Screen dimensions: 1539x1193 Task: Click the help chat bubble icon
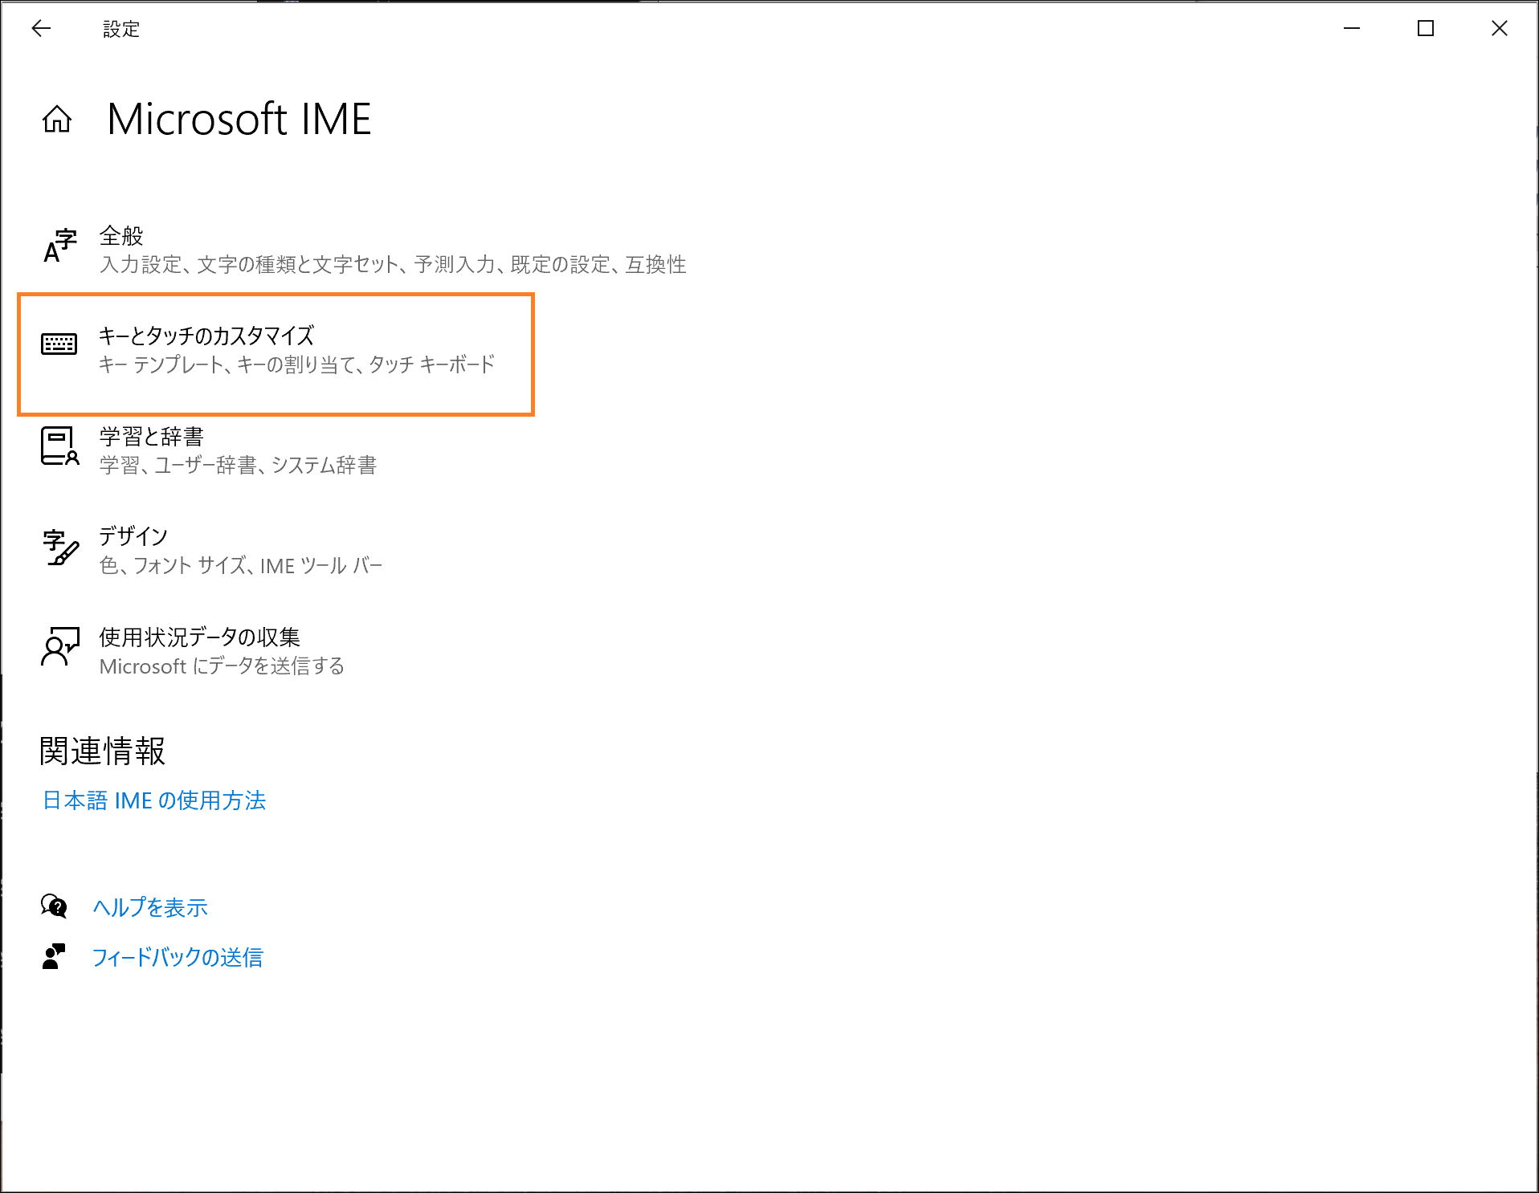[x=54, y=906]
